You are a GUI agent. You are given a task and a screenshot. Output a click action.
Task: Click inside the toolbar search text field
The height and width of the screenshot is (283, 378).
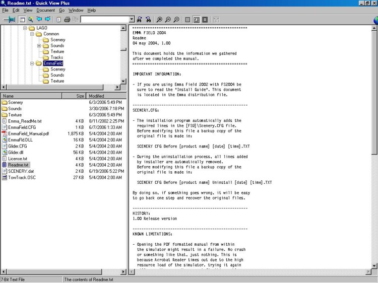point(105,20)
